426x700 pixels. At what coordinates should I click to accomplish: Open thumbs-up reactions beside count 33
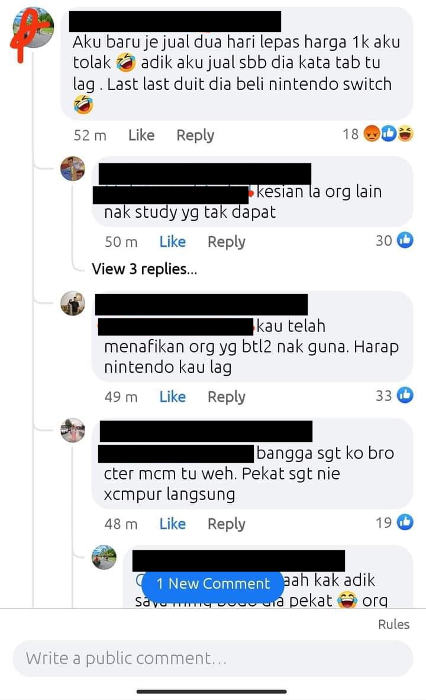pos(405,395)
